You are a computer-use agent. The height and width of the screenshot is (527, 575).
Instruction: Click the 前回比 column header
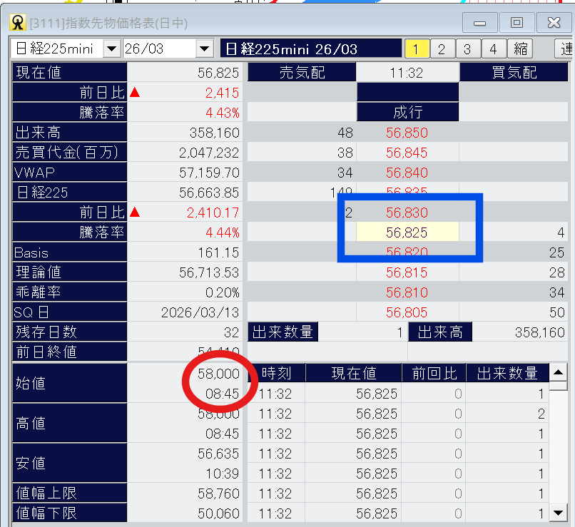point(434,373)
